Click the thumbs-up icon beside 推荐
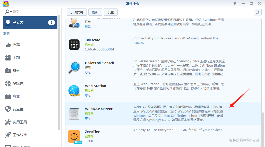 pos(8,45)
